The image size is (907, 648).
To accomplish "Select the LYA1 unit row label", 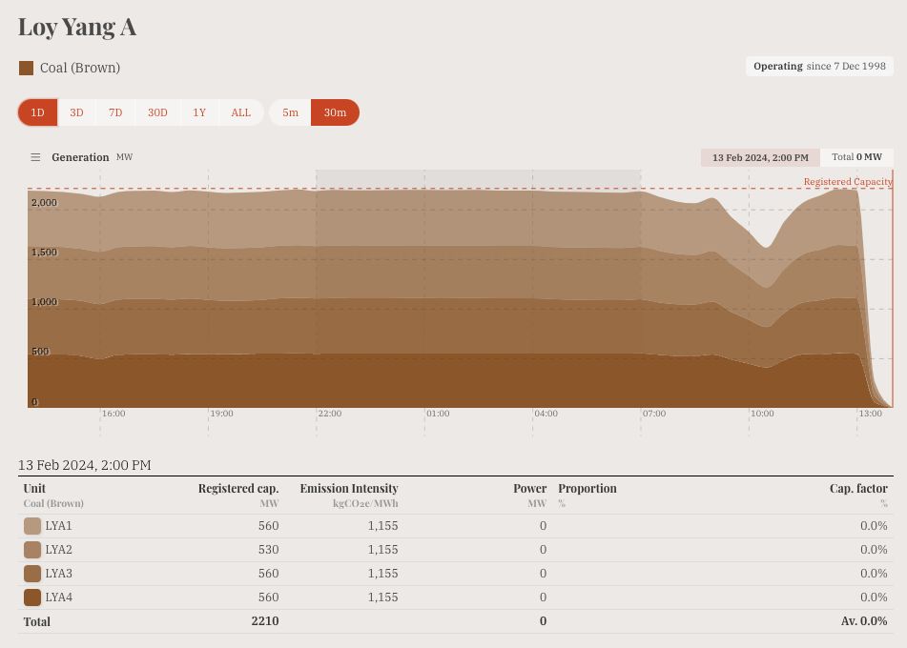I will (58, 526).
